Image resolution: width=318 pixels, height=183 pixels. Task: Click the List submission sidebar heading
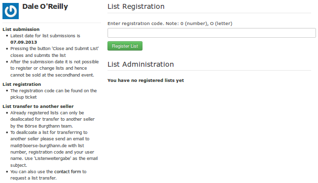click(21, 29)
